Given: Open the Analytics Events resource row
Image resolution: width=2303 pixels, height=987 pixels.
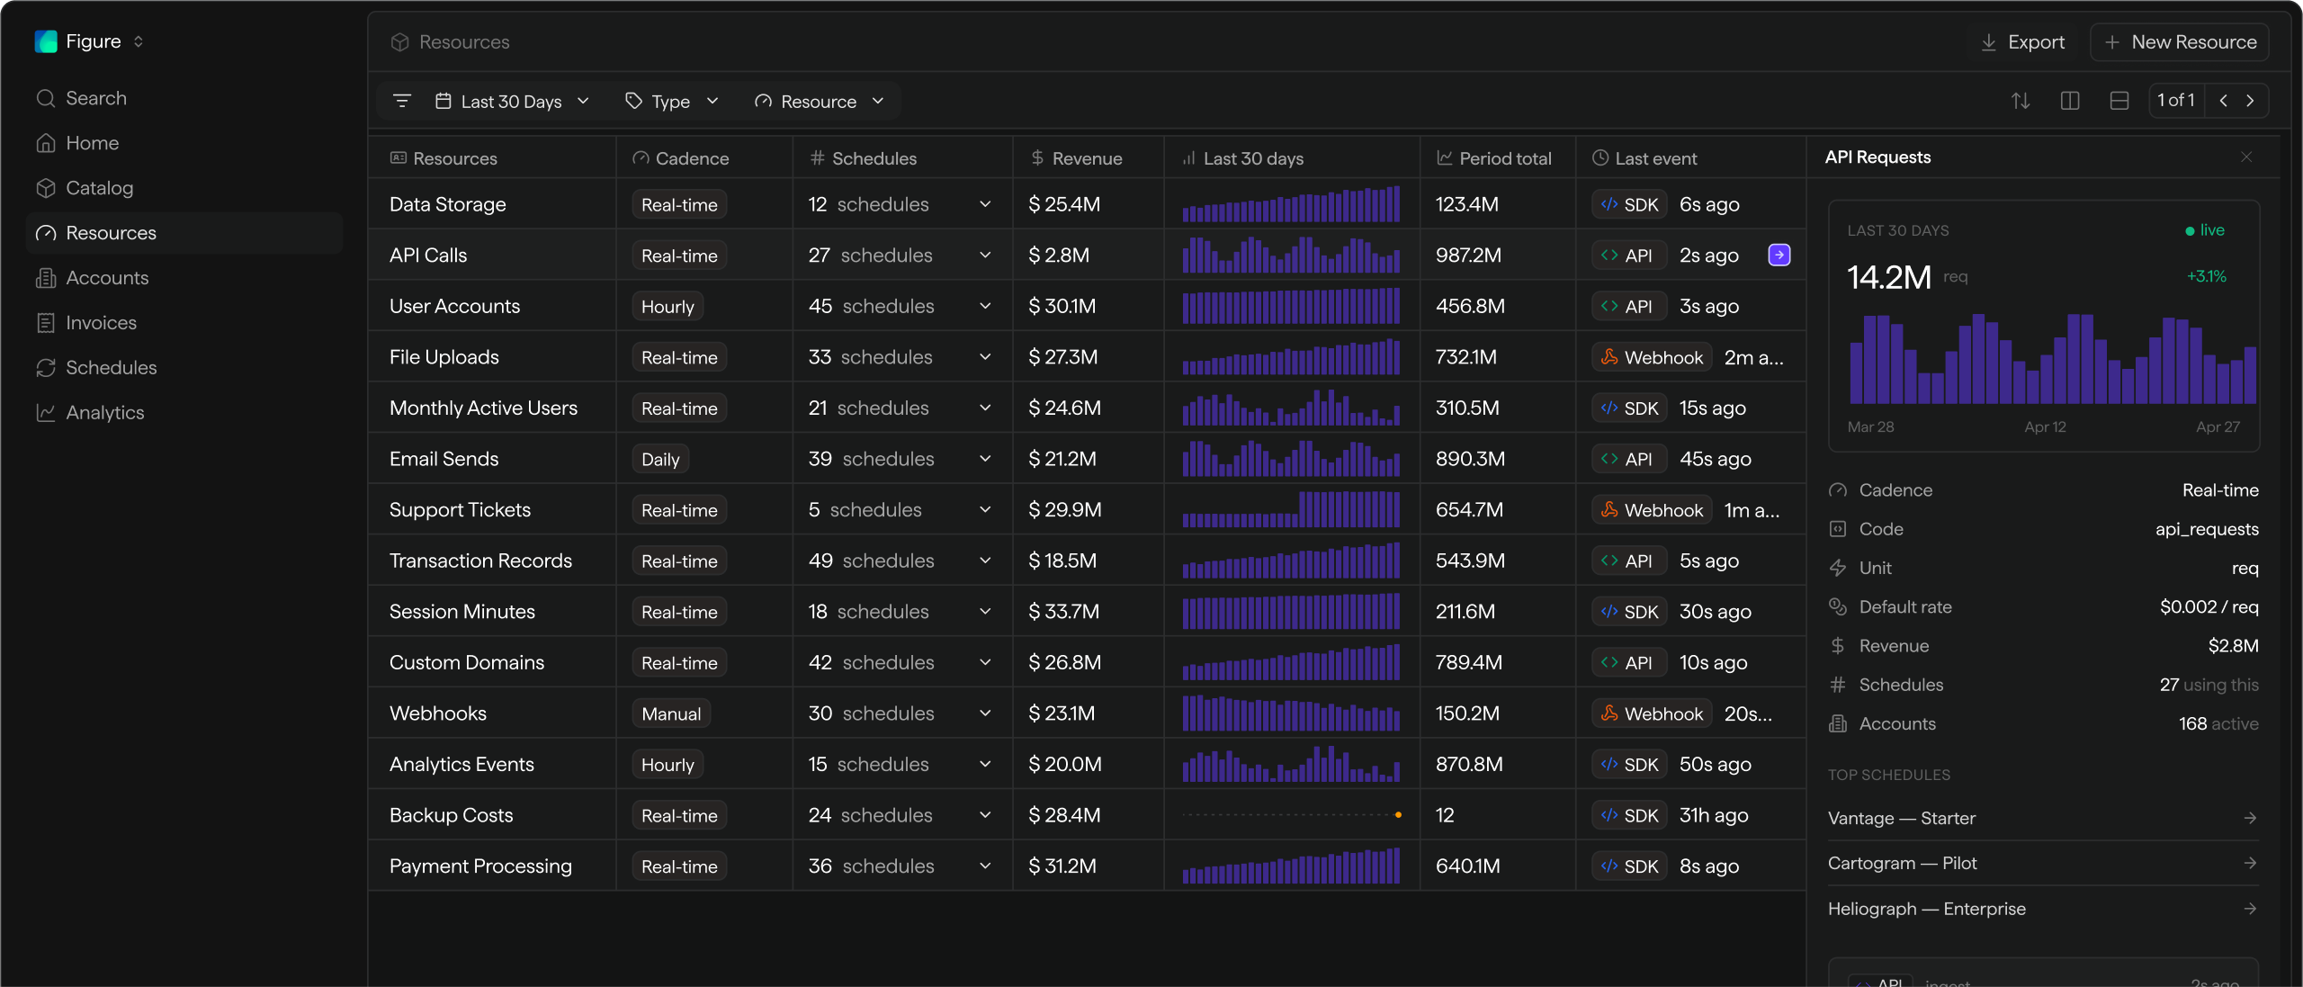Looking at the screenshot, I should pyautogui.click(x=1087, y=764).
